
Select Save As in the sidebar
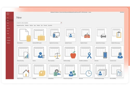[8, 28]
